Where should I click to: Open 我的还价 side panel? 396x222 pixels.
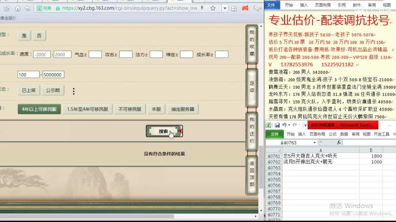(252, 131)
